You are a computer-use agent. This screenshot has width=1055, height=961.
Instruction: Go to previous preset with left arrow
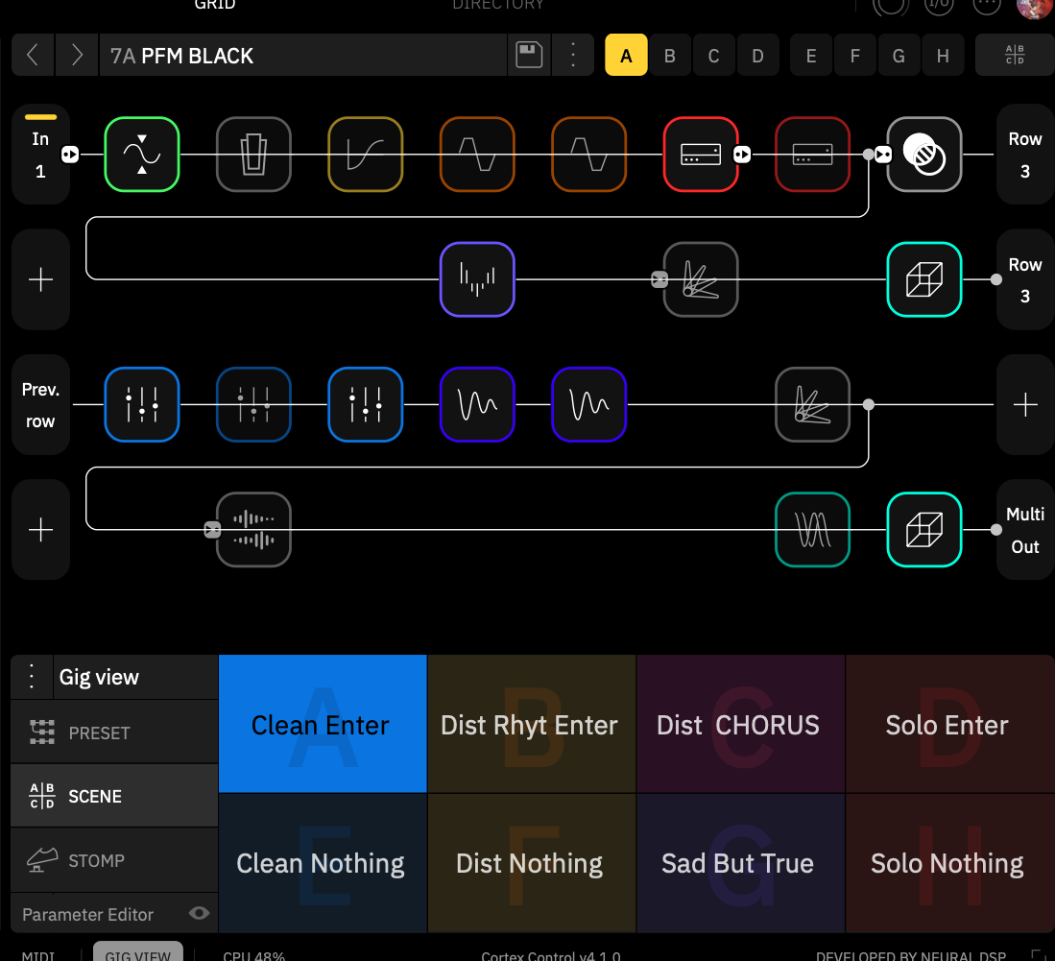[33, 55]
